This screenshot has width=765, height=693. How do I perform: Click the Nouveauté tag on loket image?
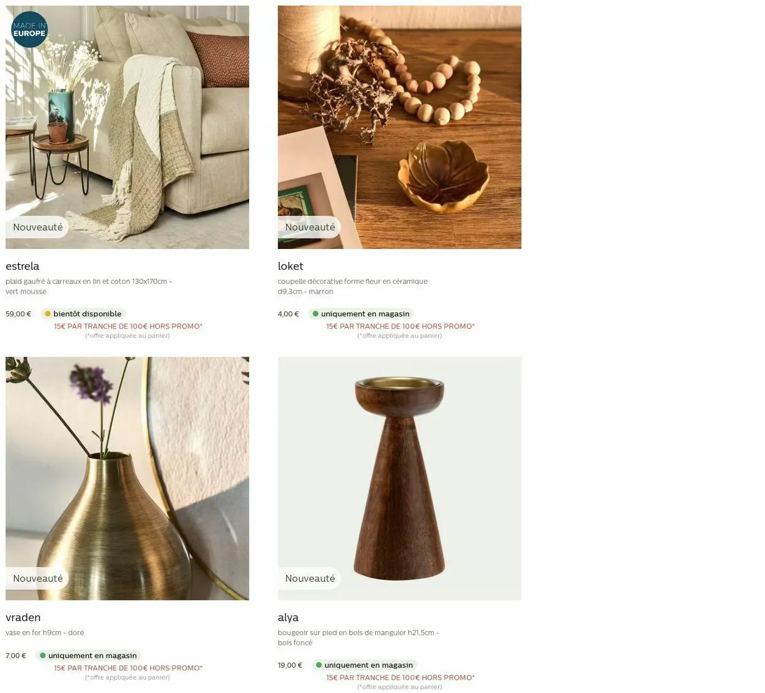(310, 227)
